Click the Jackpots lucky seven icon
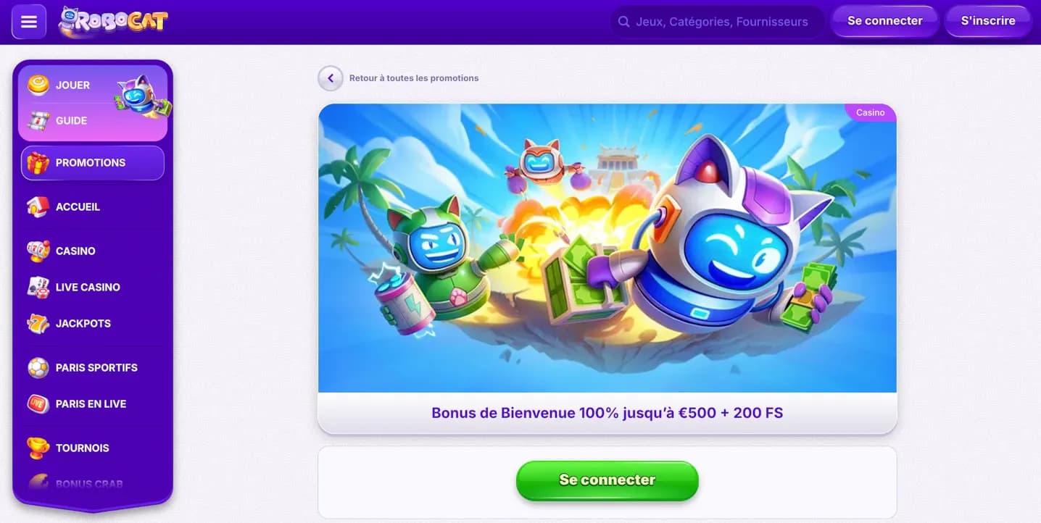1041x523 pixels. [38, 323]
